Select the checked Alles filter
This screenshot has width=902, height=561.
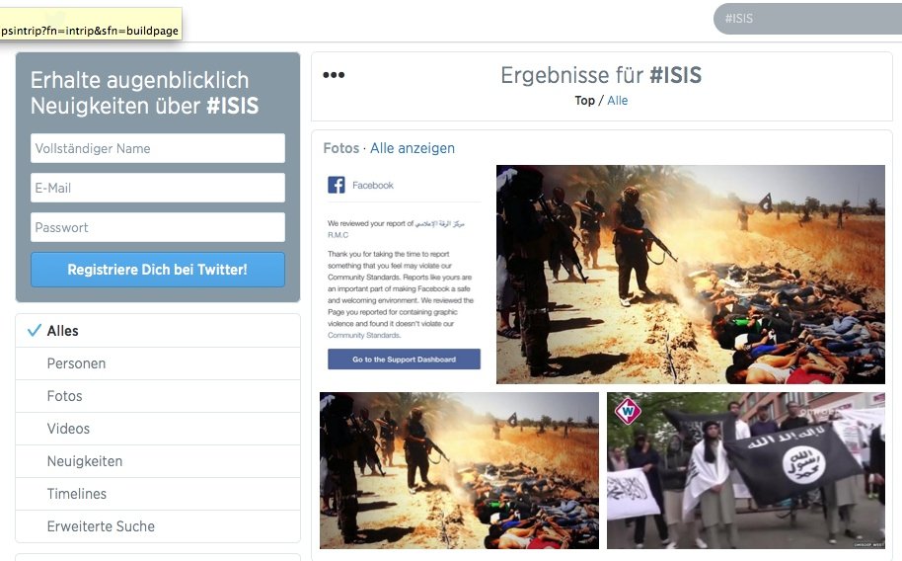(158, 331)
